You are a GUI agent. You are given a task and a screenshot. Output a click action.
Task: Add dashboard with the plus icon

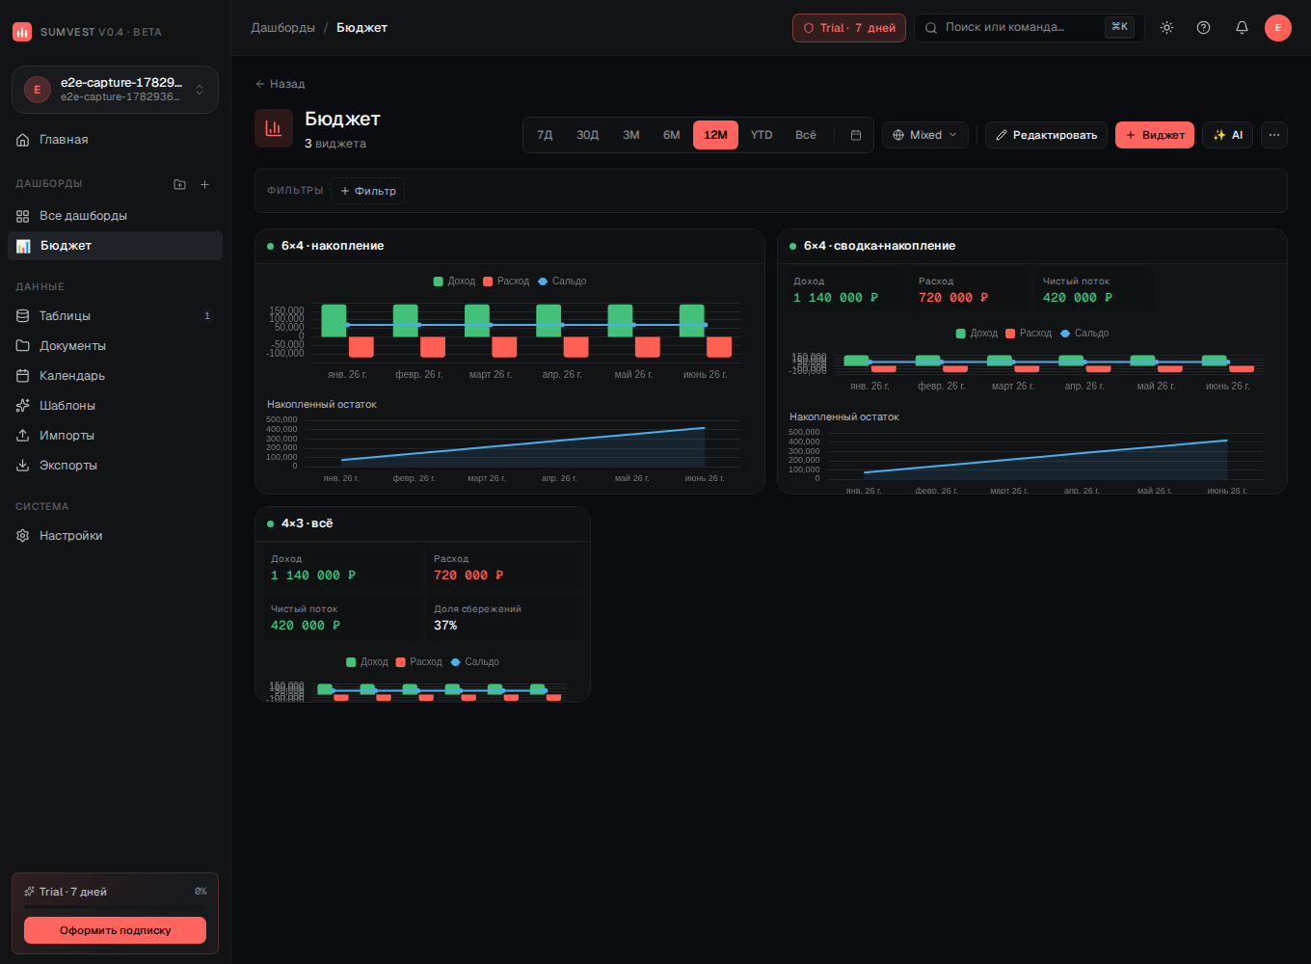[x=204, y=184]
